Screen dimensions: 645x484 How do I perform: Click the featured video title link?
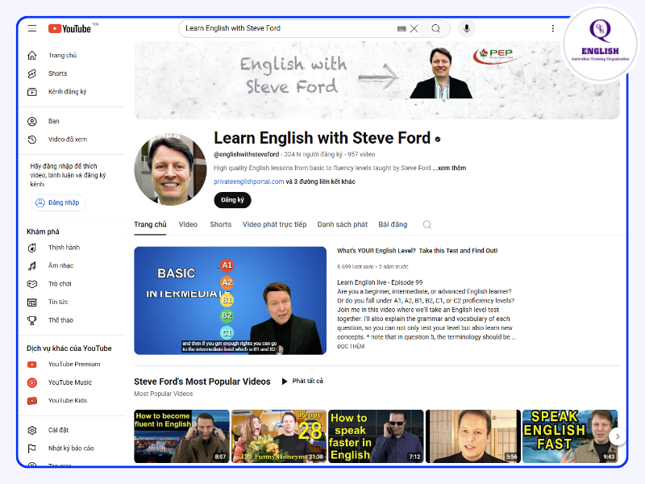pos(417,251)
